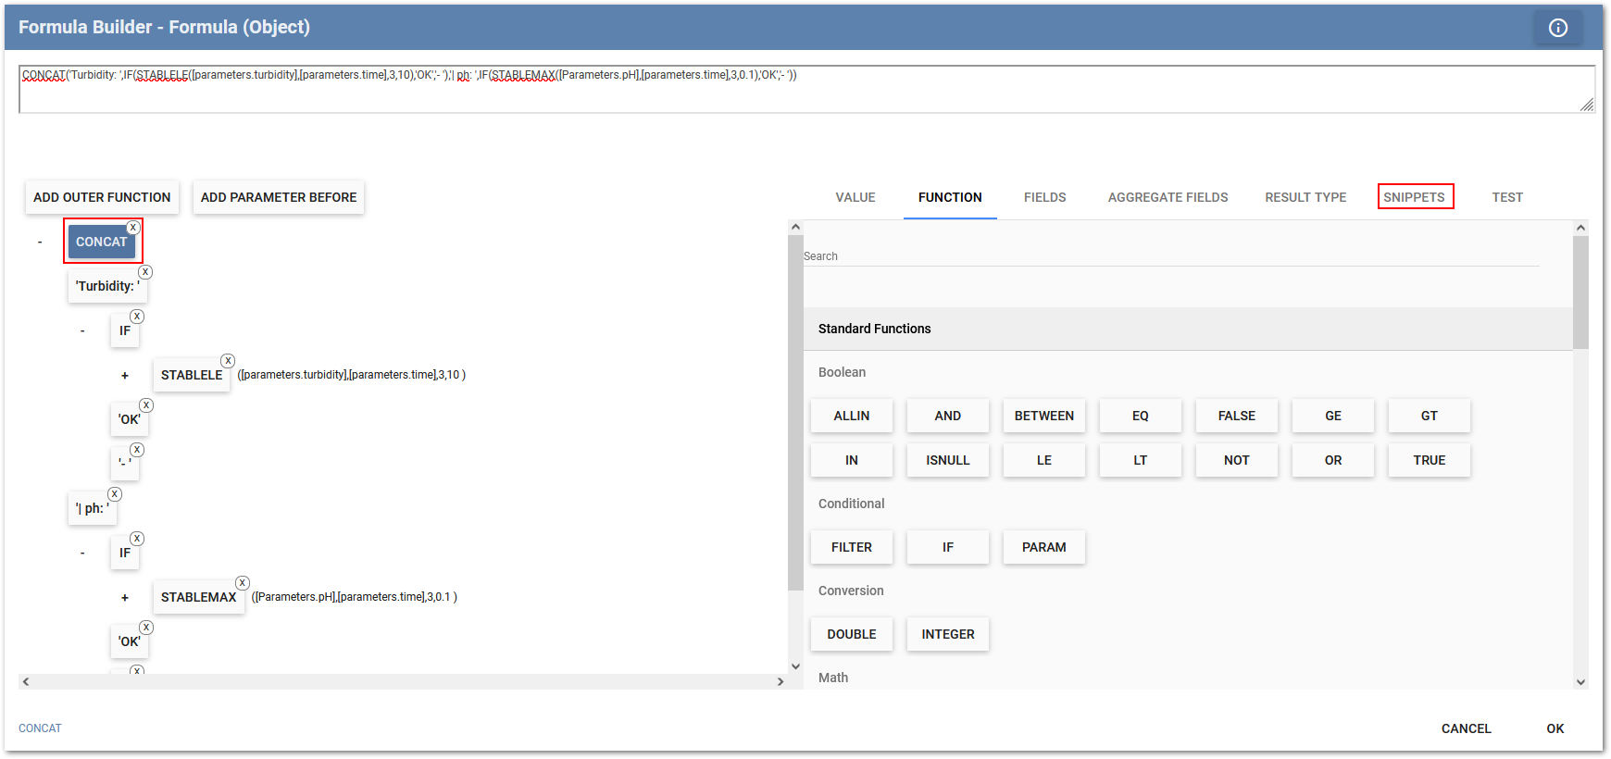This screenshot has width=1611, height=759.
Task: Collapse the CONCAT tree node
Action: [40, 243]
